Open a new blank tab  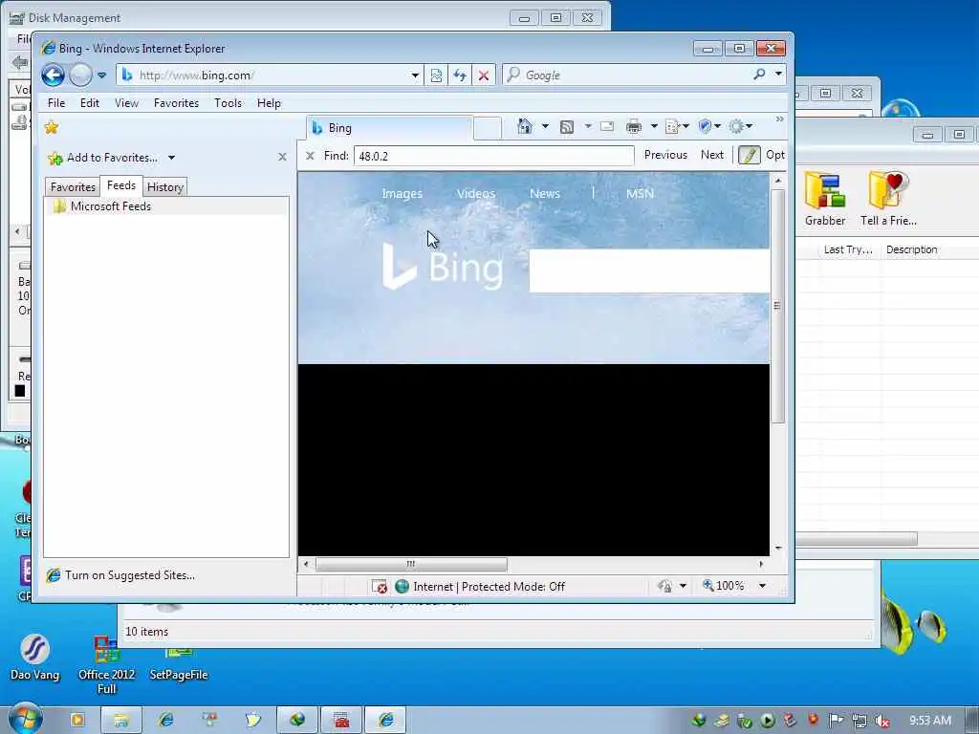(x=487, y=128)
